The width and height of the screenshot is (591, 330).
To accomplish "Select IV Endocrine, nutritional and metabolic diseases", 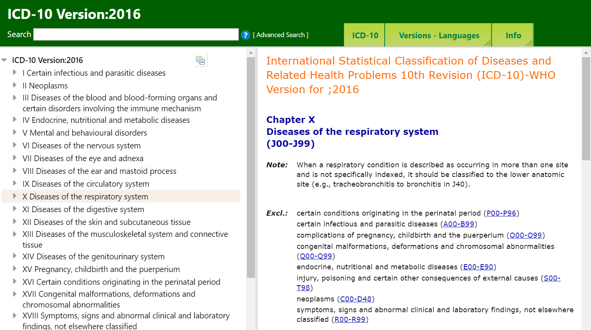I will (x=106, y=120).
